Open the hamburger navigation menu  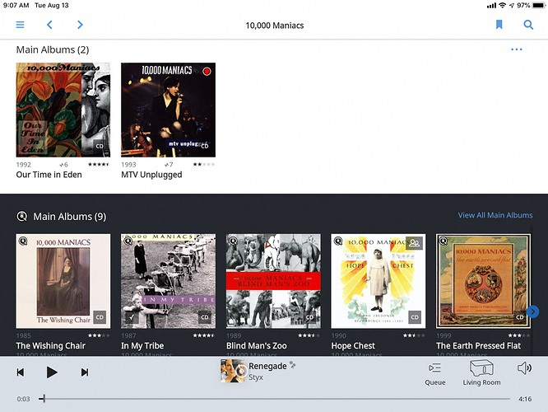click(20, 25)
